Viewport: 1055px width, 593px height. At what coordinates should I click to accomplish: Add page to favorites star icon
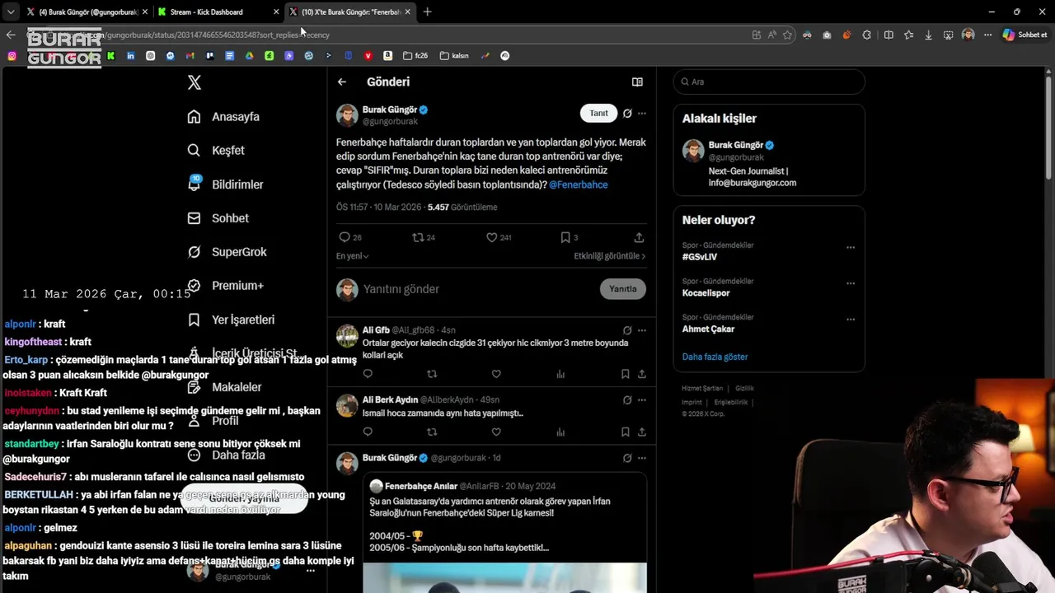click(787, 35)
